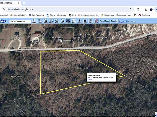Open the PeeDee Realtors bookmark
This screenshot has height=117, width=157.
click(x=88, y=15)
